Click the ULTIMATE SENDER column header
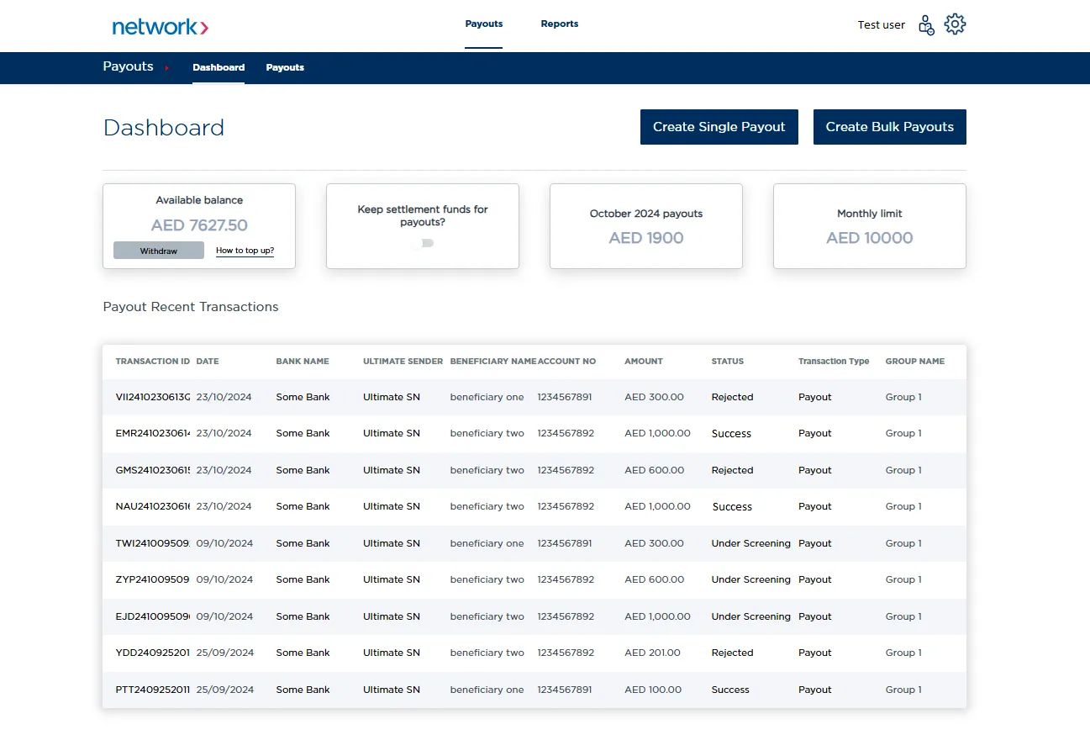Viewport: 1090px width, 756px height. click(403, 362)
